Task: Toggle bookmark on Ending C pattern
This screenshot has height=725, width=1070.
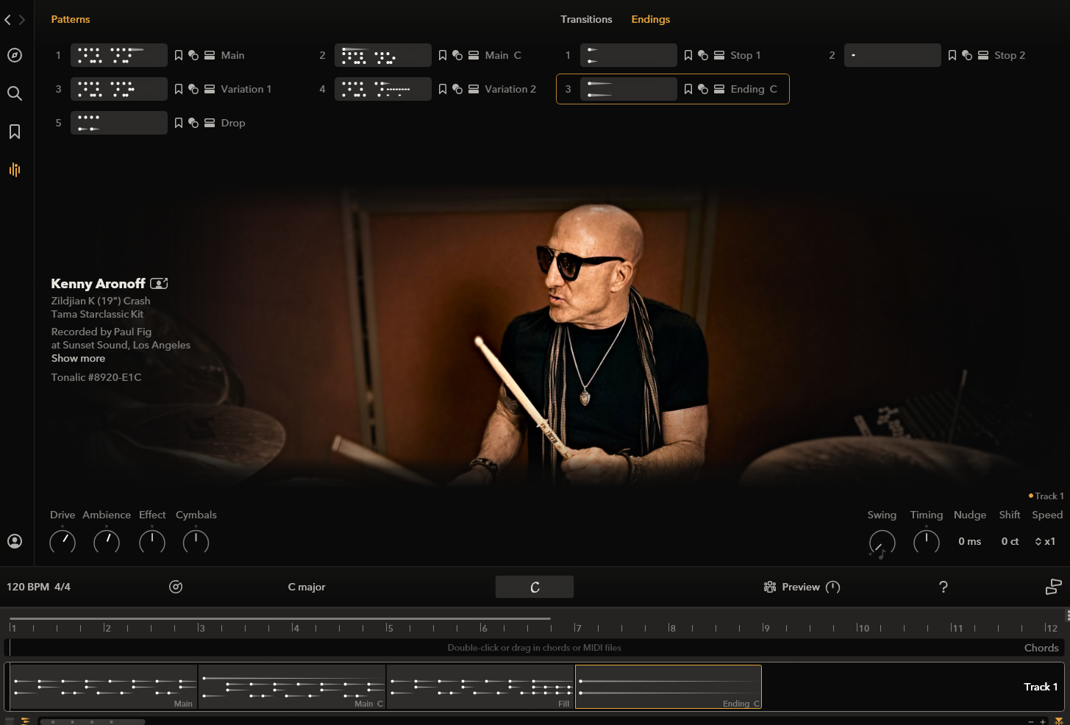Action: pos(688,89)
